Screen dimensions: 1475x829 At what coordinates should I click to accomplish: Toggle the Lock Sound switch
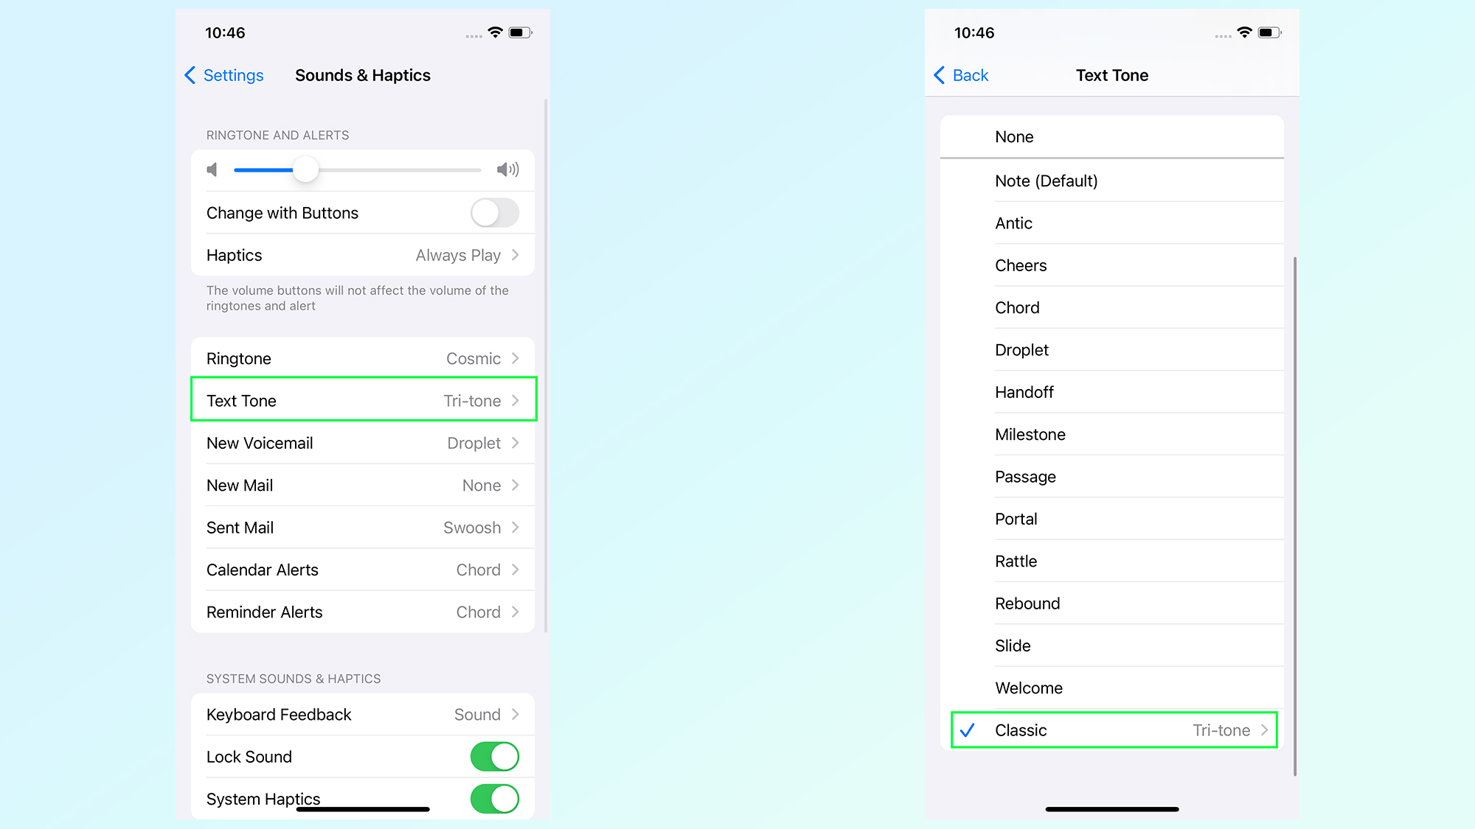[497, 755]
